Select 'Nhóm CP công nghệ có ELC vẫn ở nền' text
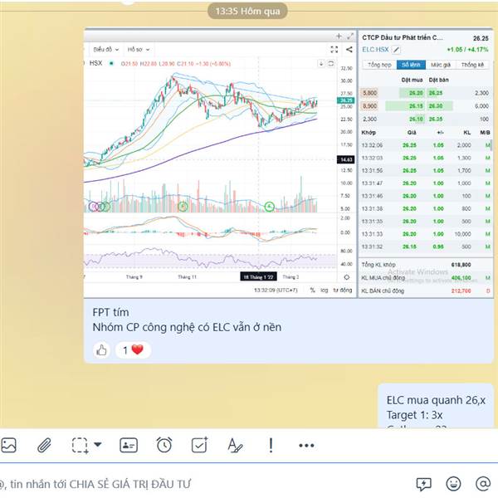Image resolution: width=498 pixels, height=498 pixels. click(187, 327)
